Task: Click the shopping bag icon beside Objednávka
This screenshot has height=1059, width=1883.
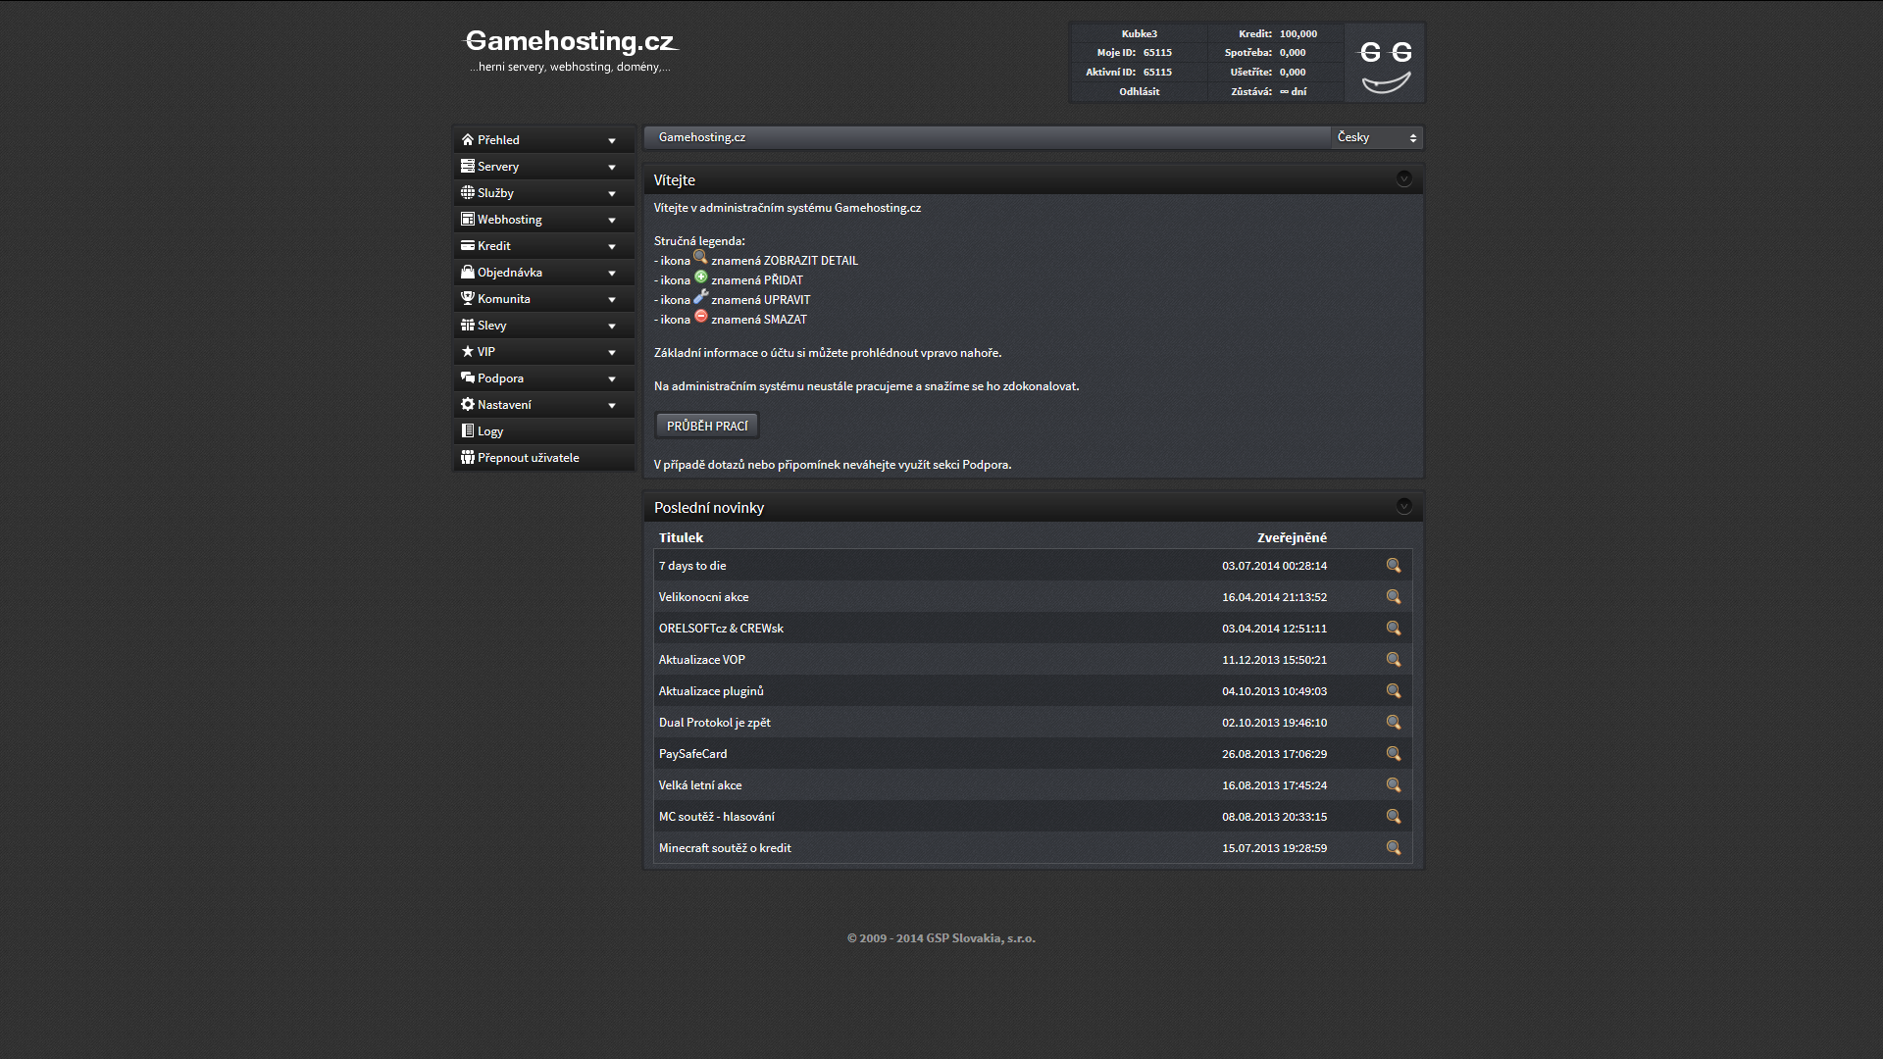Action: [x=468, y=272]
